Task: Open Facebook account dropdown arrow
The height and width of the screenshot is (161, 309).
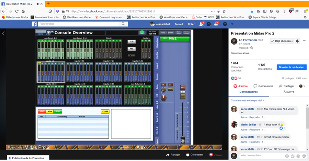Action: pos(232,24)
